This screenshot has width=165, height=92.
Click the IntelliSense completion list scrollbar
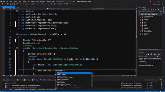tap(92, 79)
